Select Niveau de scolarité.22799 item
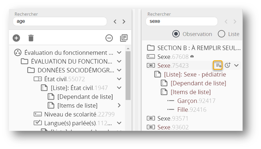The width and height of the screenshot is (261, 149). pyautogui.click(x=79, y=114)
